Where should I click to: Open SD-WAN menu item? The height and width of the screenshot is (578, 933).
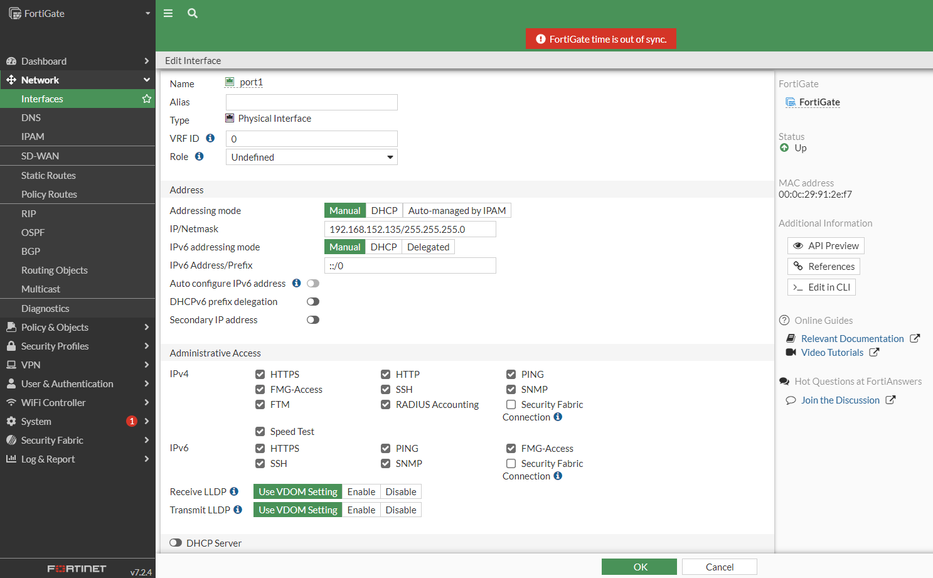[x=78, y=156]
